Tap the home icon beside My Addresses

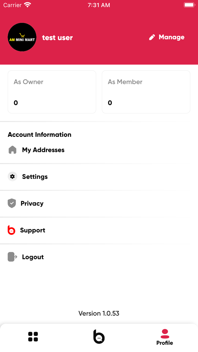pos(12,150)
